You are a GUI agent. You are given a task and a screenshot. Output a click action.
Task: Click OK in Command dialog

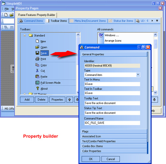[x=91, y=159]
